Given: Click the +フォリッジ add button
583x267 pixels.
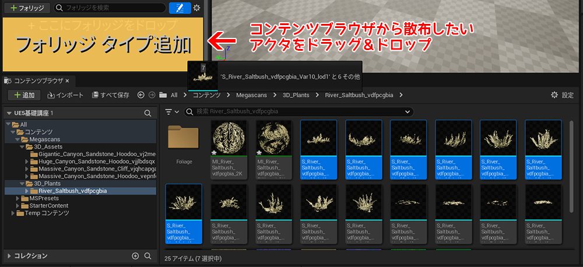Looking at the screenshot, I should 26,8.
